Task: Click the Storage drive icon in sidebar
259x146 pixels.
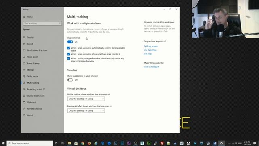Action: (x=24, y=70)
